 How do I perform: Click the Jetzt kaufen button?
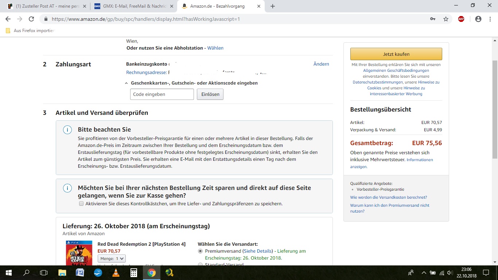pyautogui.click(x=396, y=54)
